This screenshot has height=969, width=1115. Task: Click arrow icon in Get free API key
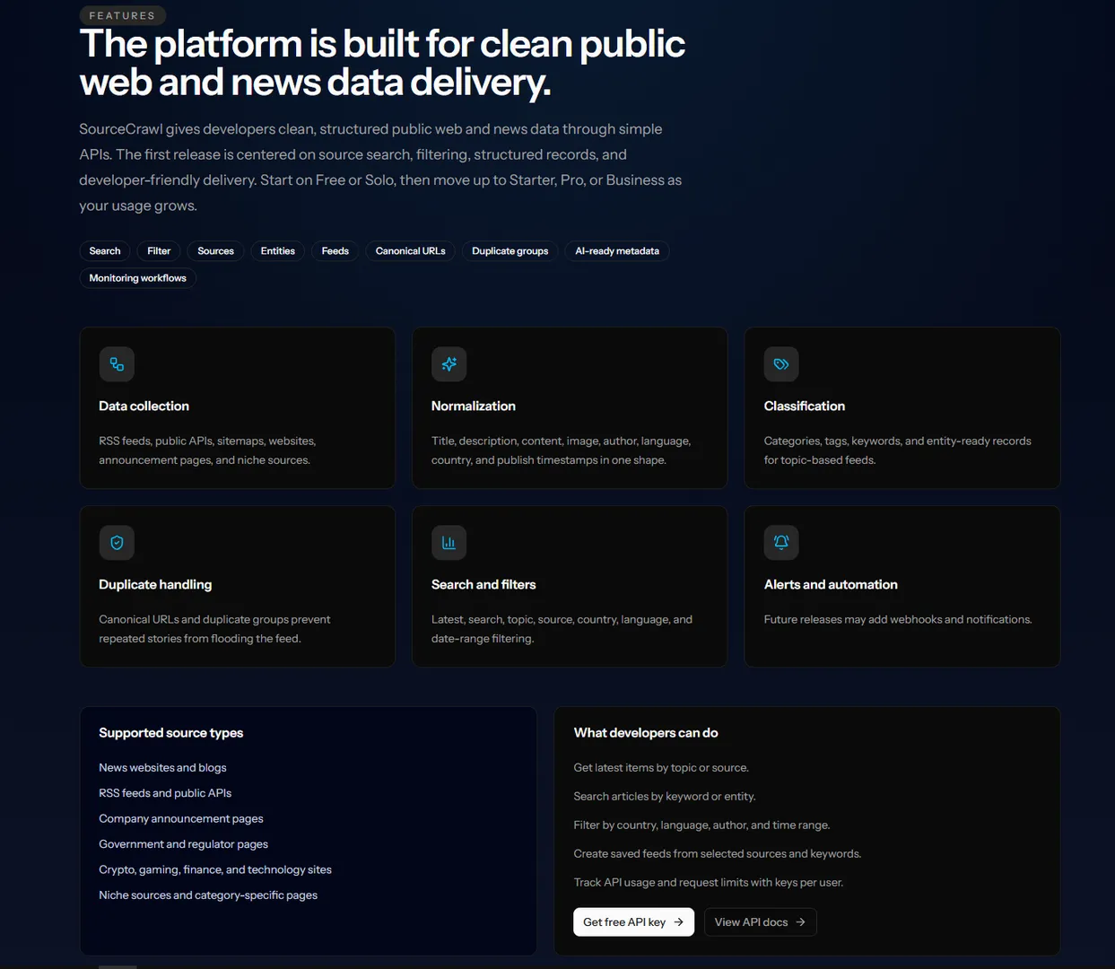pyautogui.click(x=679, y=922)
